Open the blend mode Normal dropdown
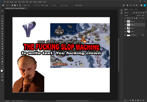The height and width of the screenshot is (102, 147). 130,16
